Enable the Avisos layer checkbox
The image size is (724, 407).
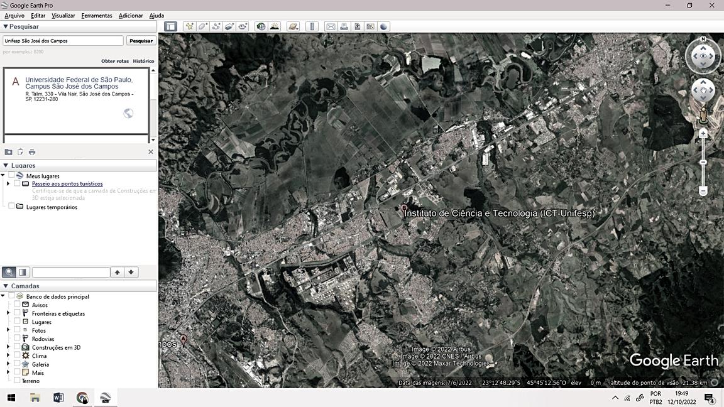point(17,305)
